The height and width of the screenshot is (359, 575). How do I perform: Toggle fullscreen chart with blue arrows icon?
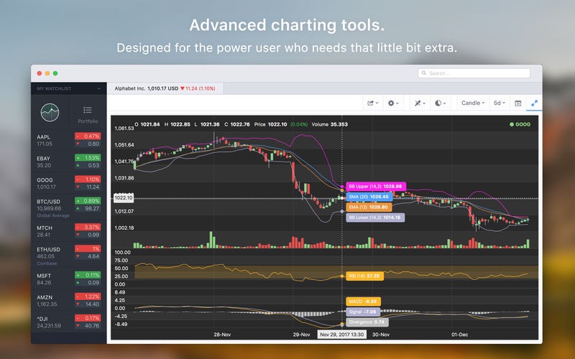(534, 103)
